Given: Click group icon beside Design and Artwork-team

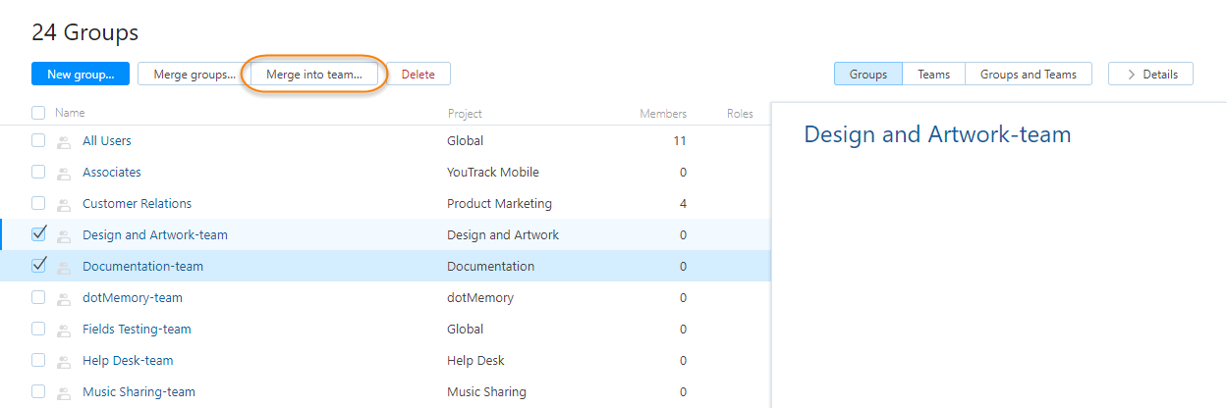Looking at the screenshot, I should 64,236.
